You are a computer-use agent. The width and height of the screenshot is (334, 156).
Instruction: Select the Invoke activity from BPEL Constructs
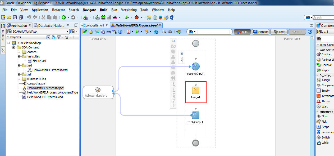(x=325, y=54)
